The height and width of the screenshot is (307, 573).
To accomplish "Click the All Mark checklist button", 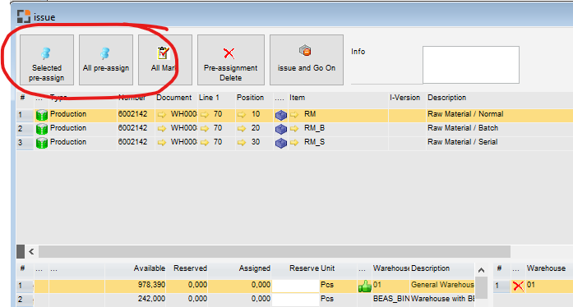I will pos(164,60).
